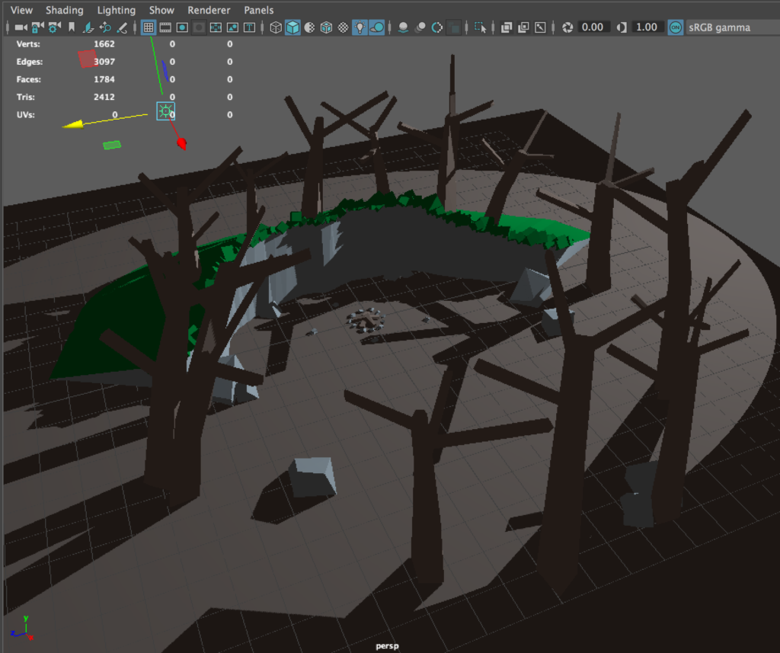Click the triangle count 2412

coord(104,97)
